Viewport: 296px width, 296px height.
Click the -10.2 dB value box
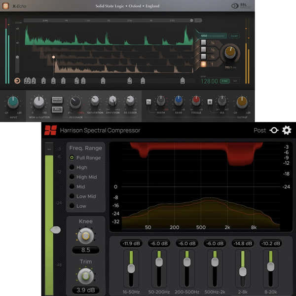pyautogui.click(x=271, y=243)
